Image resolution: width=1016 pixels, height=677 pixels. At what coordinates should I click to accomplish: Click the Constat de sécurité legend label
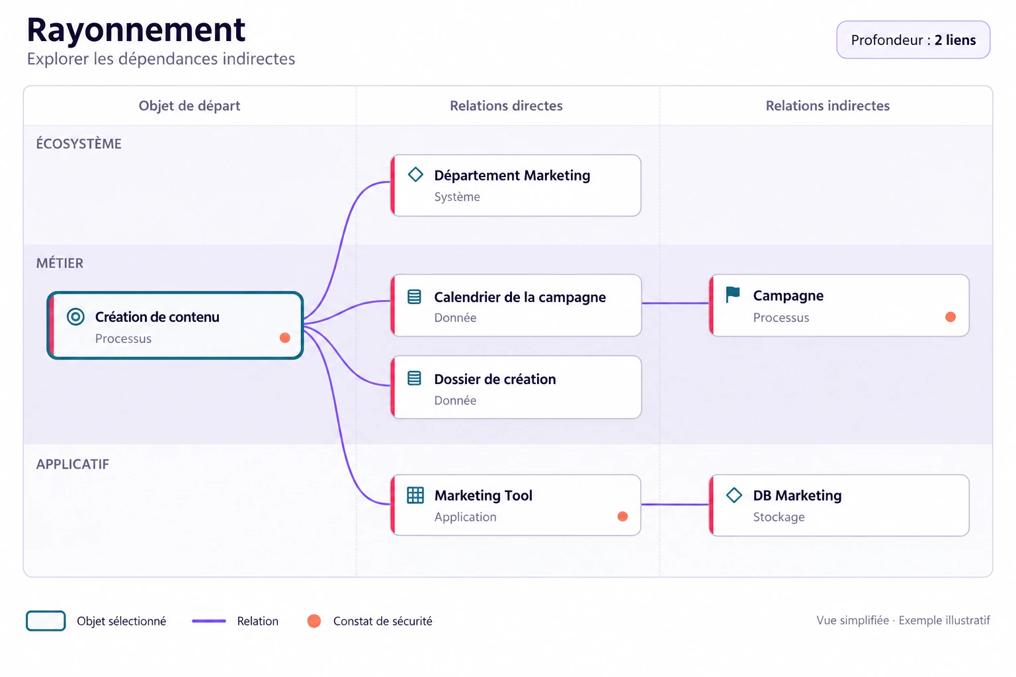[382, 621]
